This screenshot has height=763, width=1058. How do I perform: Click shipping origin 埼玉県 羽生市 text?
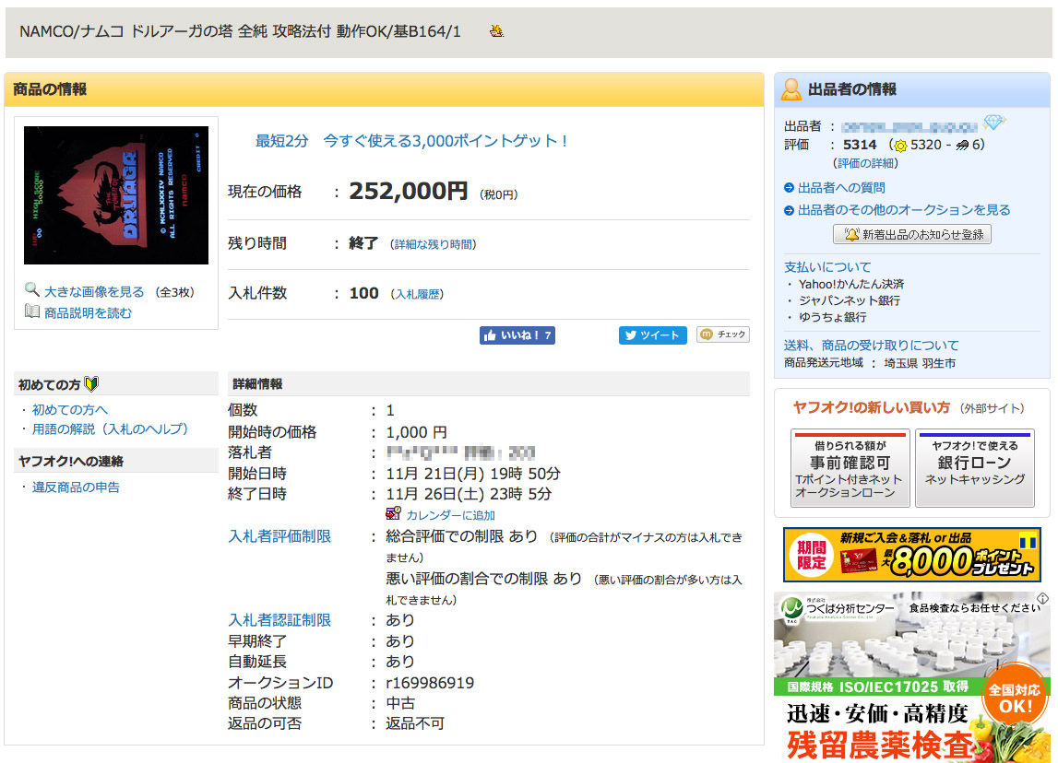(920, 363)
